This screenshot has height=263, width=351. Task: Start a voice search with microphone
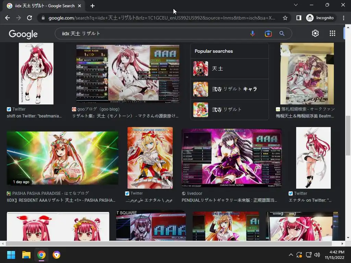tap(253, 34)
